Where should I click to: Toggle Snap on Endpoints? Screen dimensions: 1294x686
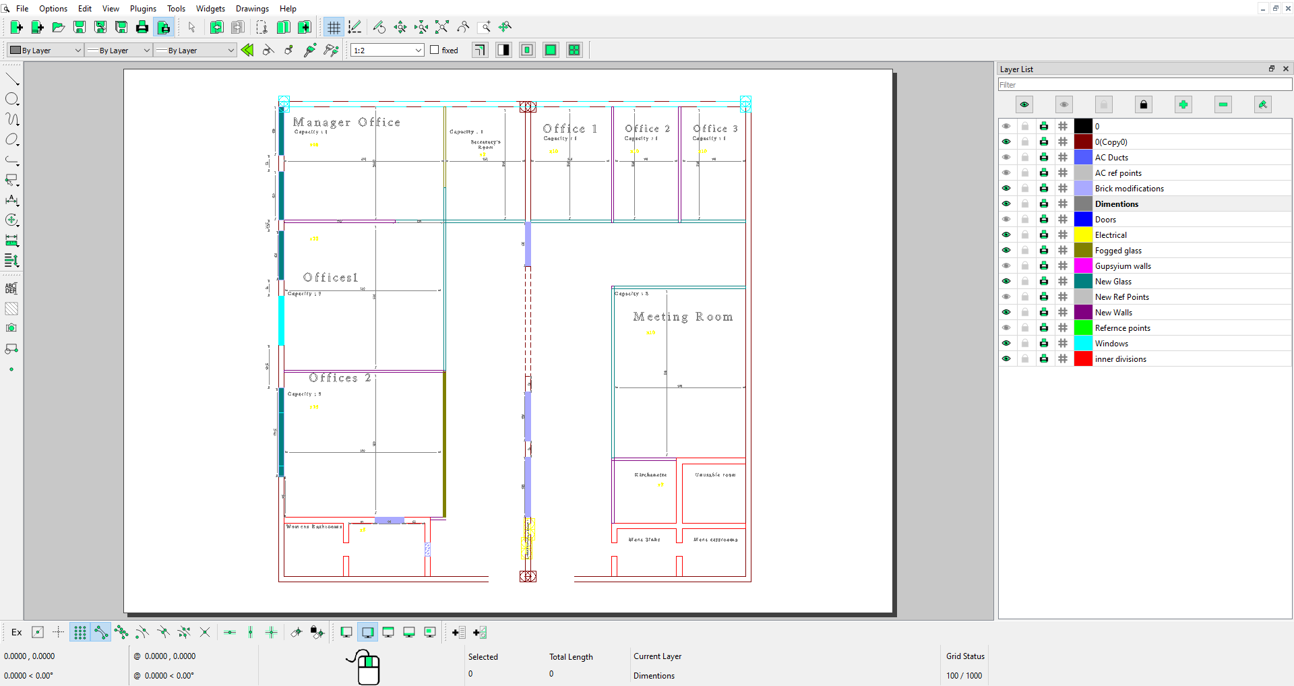pos(100,632)
